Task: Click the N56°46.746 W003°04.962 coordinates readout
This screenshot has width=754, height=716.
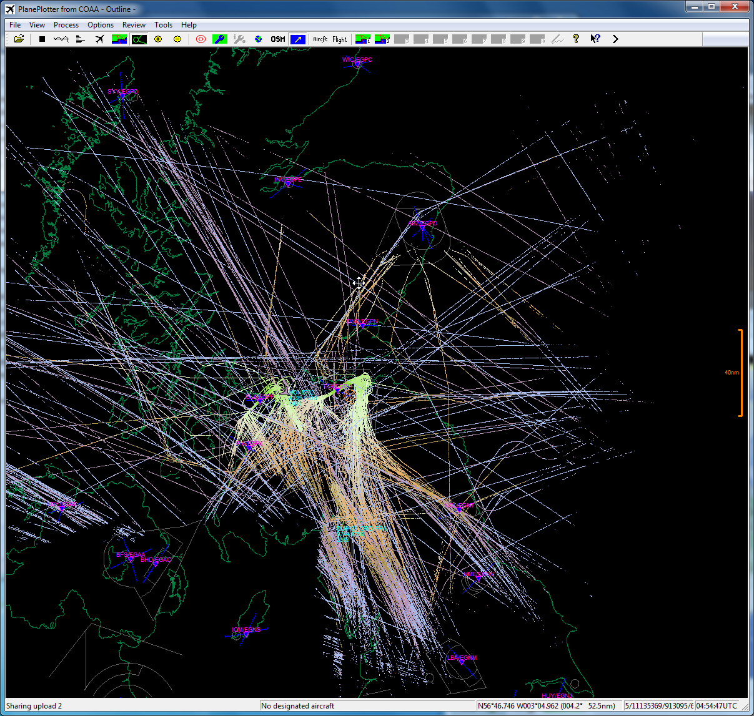Action: point(549,706)
